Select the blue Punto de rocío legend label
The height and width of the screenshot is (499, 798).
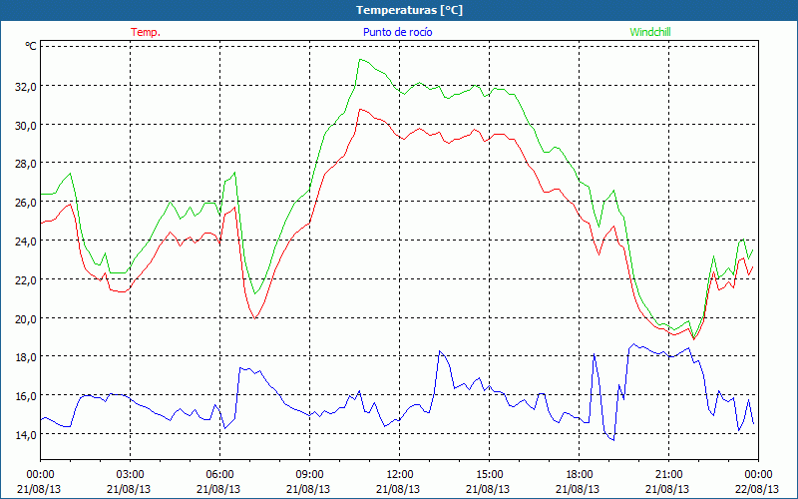pyautogui.click(x=397, y=32)
